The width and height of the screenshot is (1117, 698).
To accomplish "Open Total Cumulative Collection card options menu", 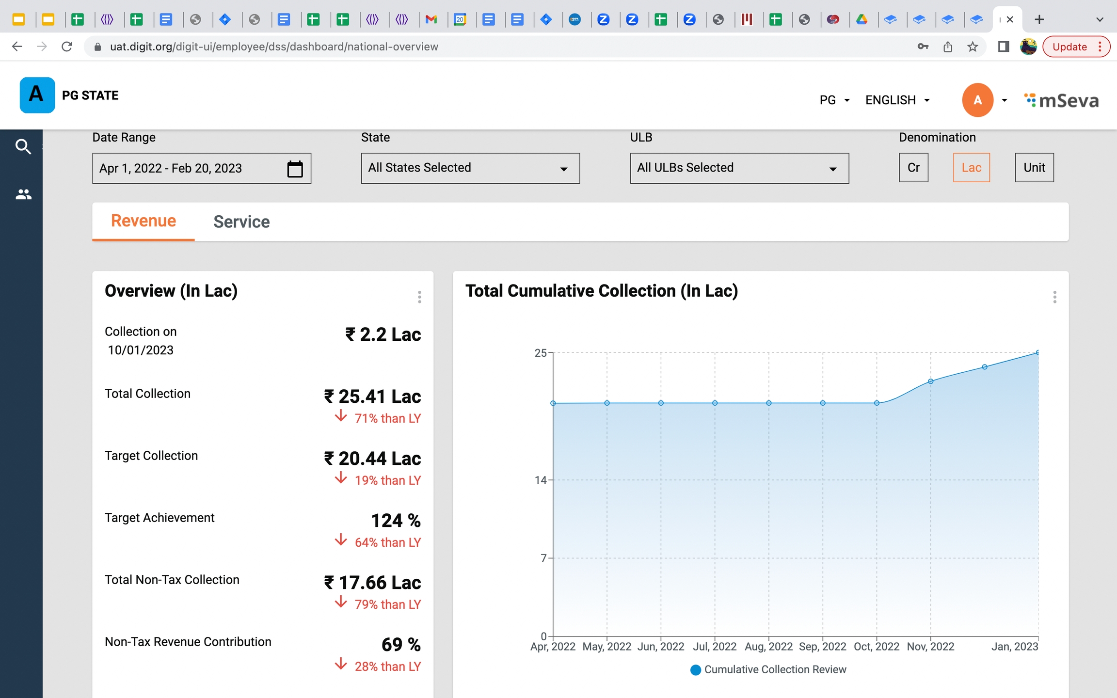I will tap(1054, 297).
